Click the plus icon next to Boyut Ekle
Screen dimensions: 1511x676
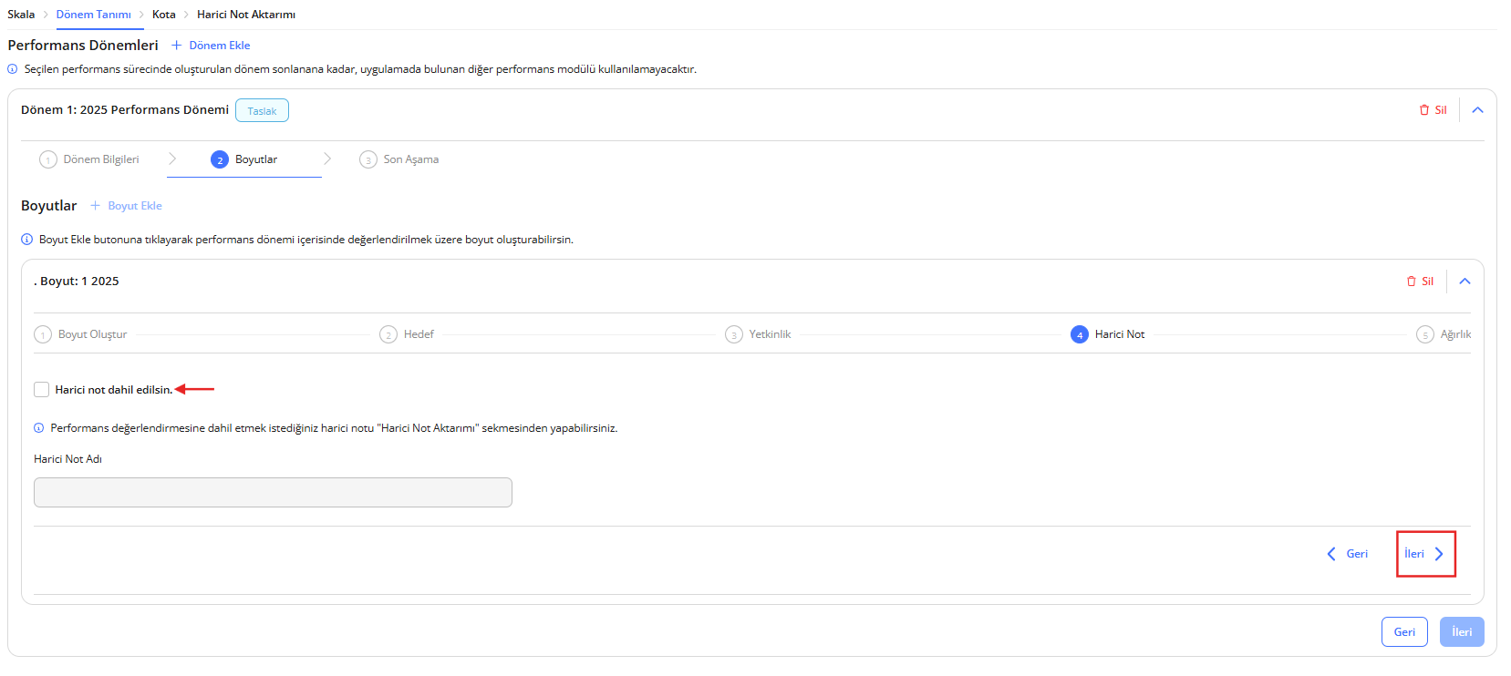[x=96, y=206]
